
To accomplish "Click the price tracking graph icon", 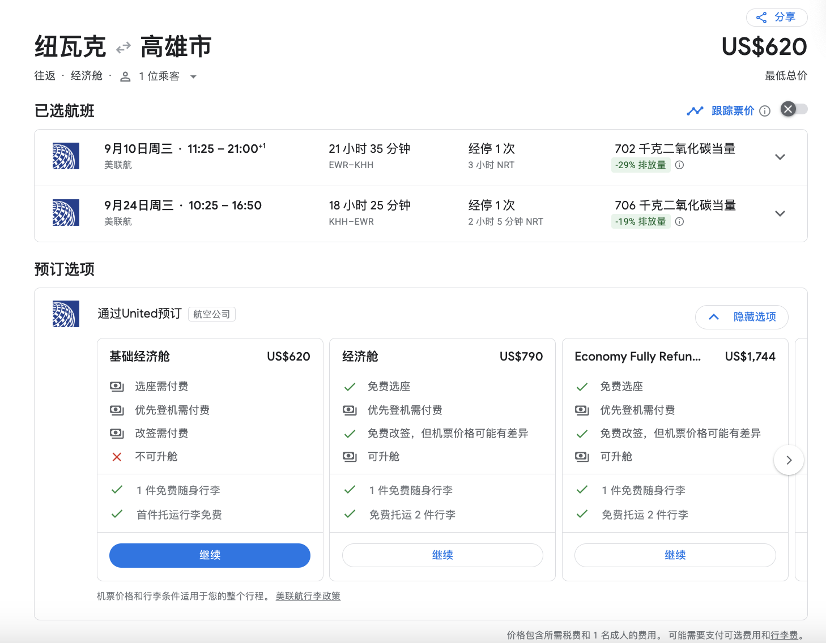I will point(695,111).
